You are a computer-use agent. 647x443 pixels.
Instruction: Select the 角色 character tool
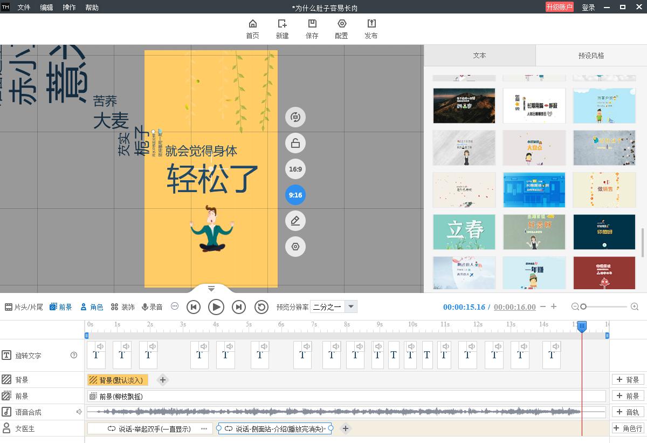[x=92, y=306]
